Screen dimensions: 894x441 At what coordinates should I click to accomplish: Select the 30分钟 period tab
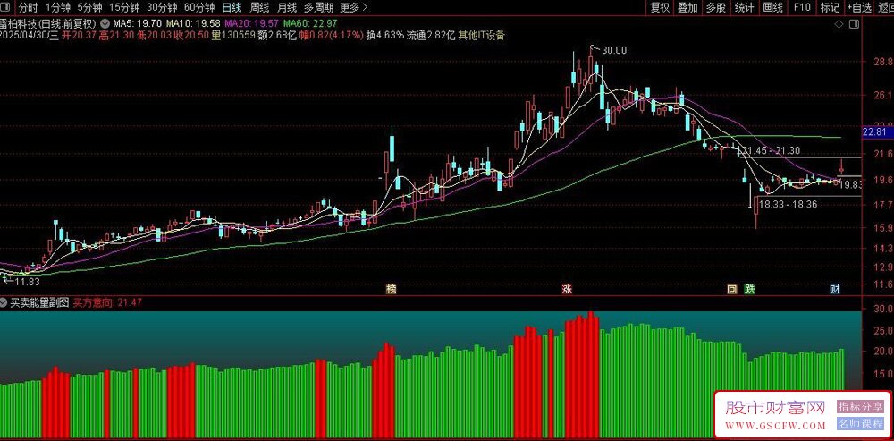162,7
